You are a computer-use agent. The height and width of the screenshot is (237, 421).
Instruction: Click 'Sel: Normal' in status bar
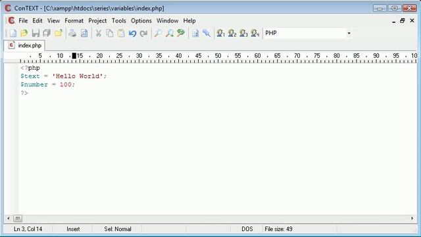tap(118, 229)
